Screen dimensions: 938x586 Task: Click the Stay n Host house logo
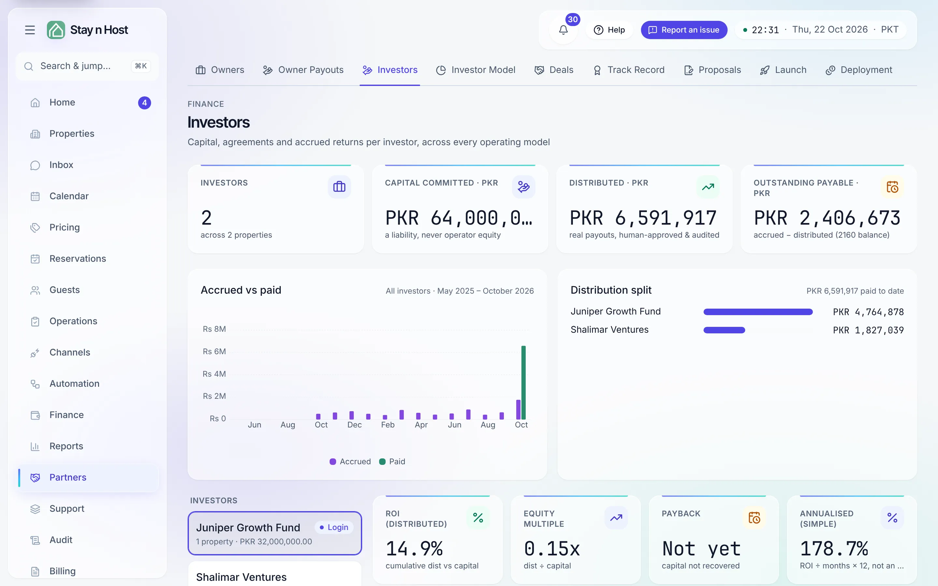coord(56,30)
